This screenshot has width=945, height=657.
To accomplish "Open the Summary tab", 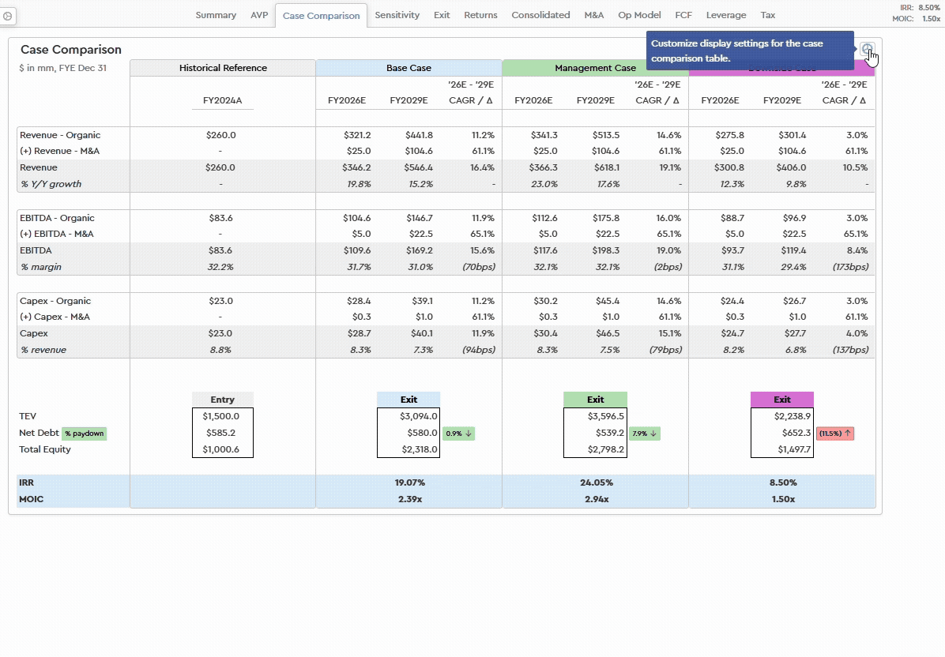I will point(216,15).
